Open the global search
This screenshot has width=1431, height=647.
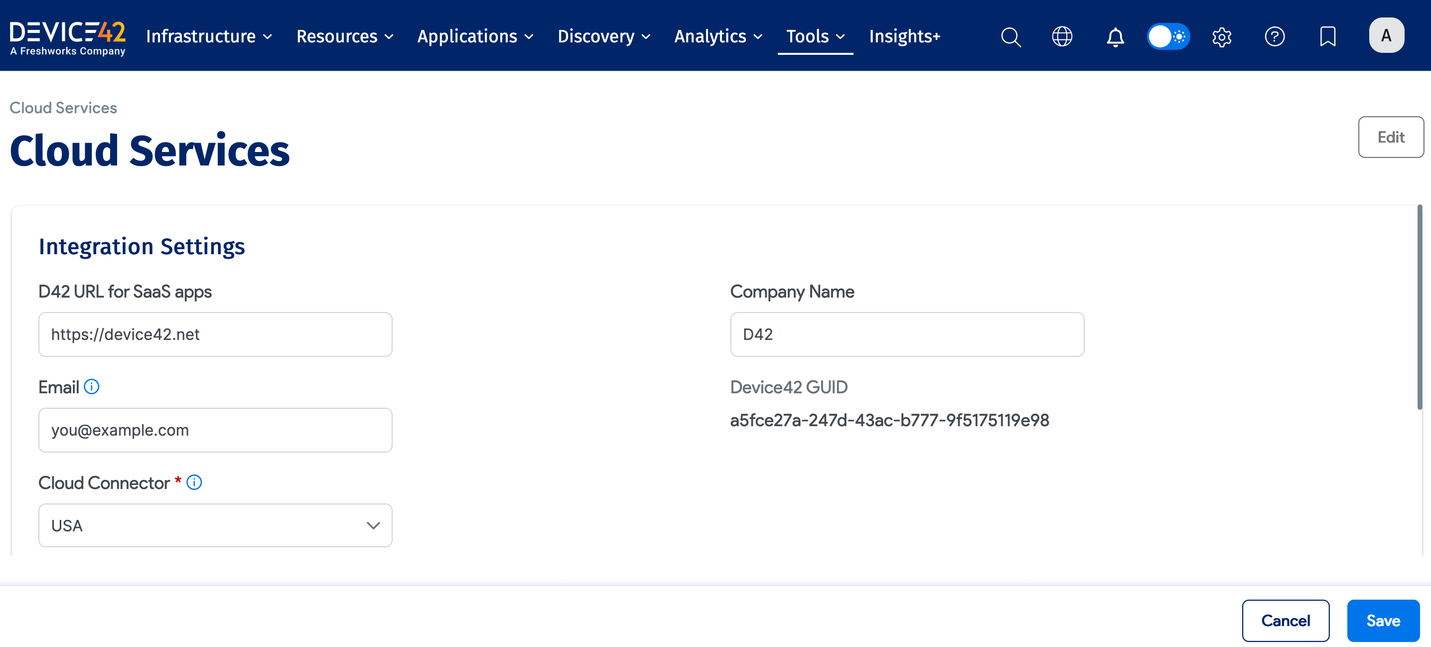point(1011,37)
